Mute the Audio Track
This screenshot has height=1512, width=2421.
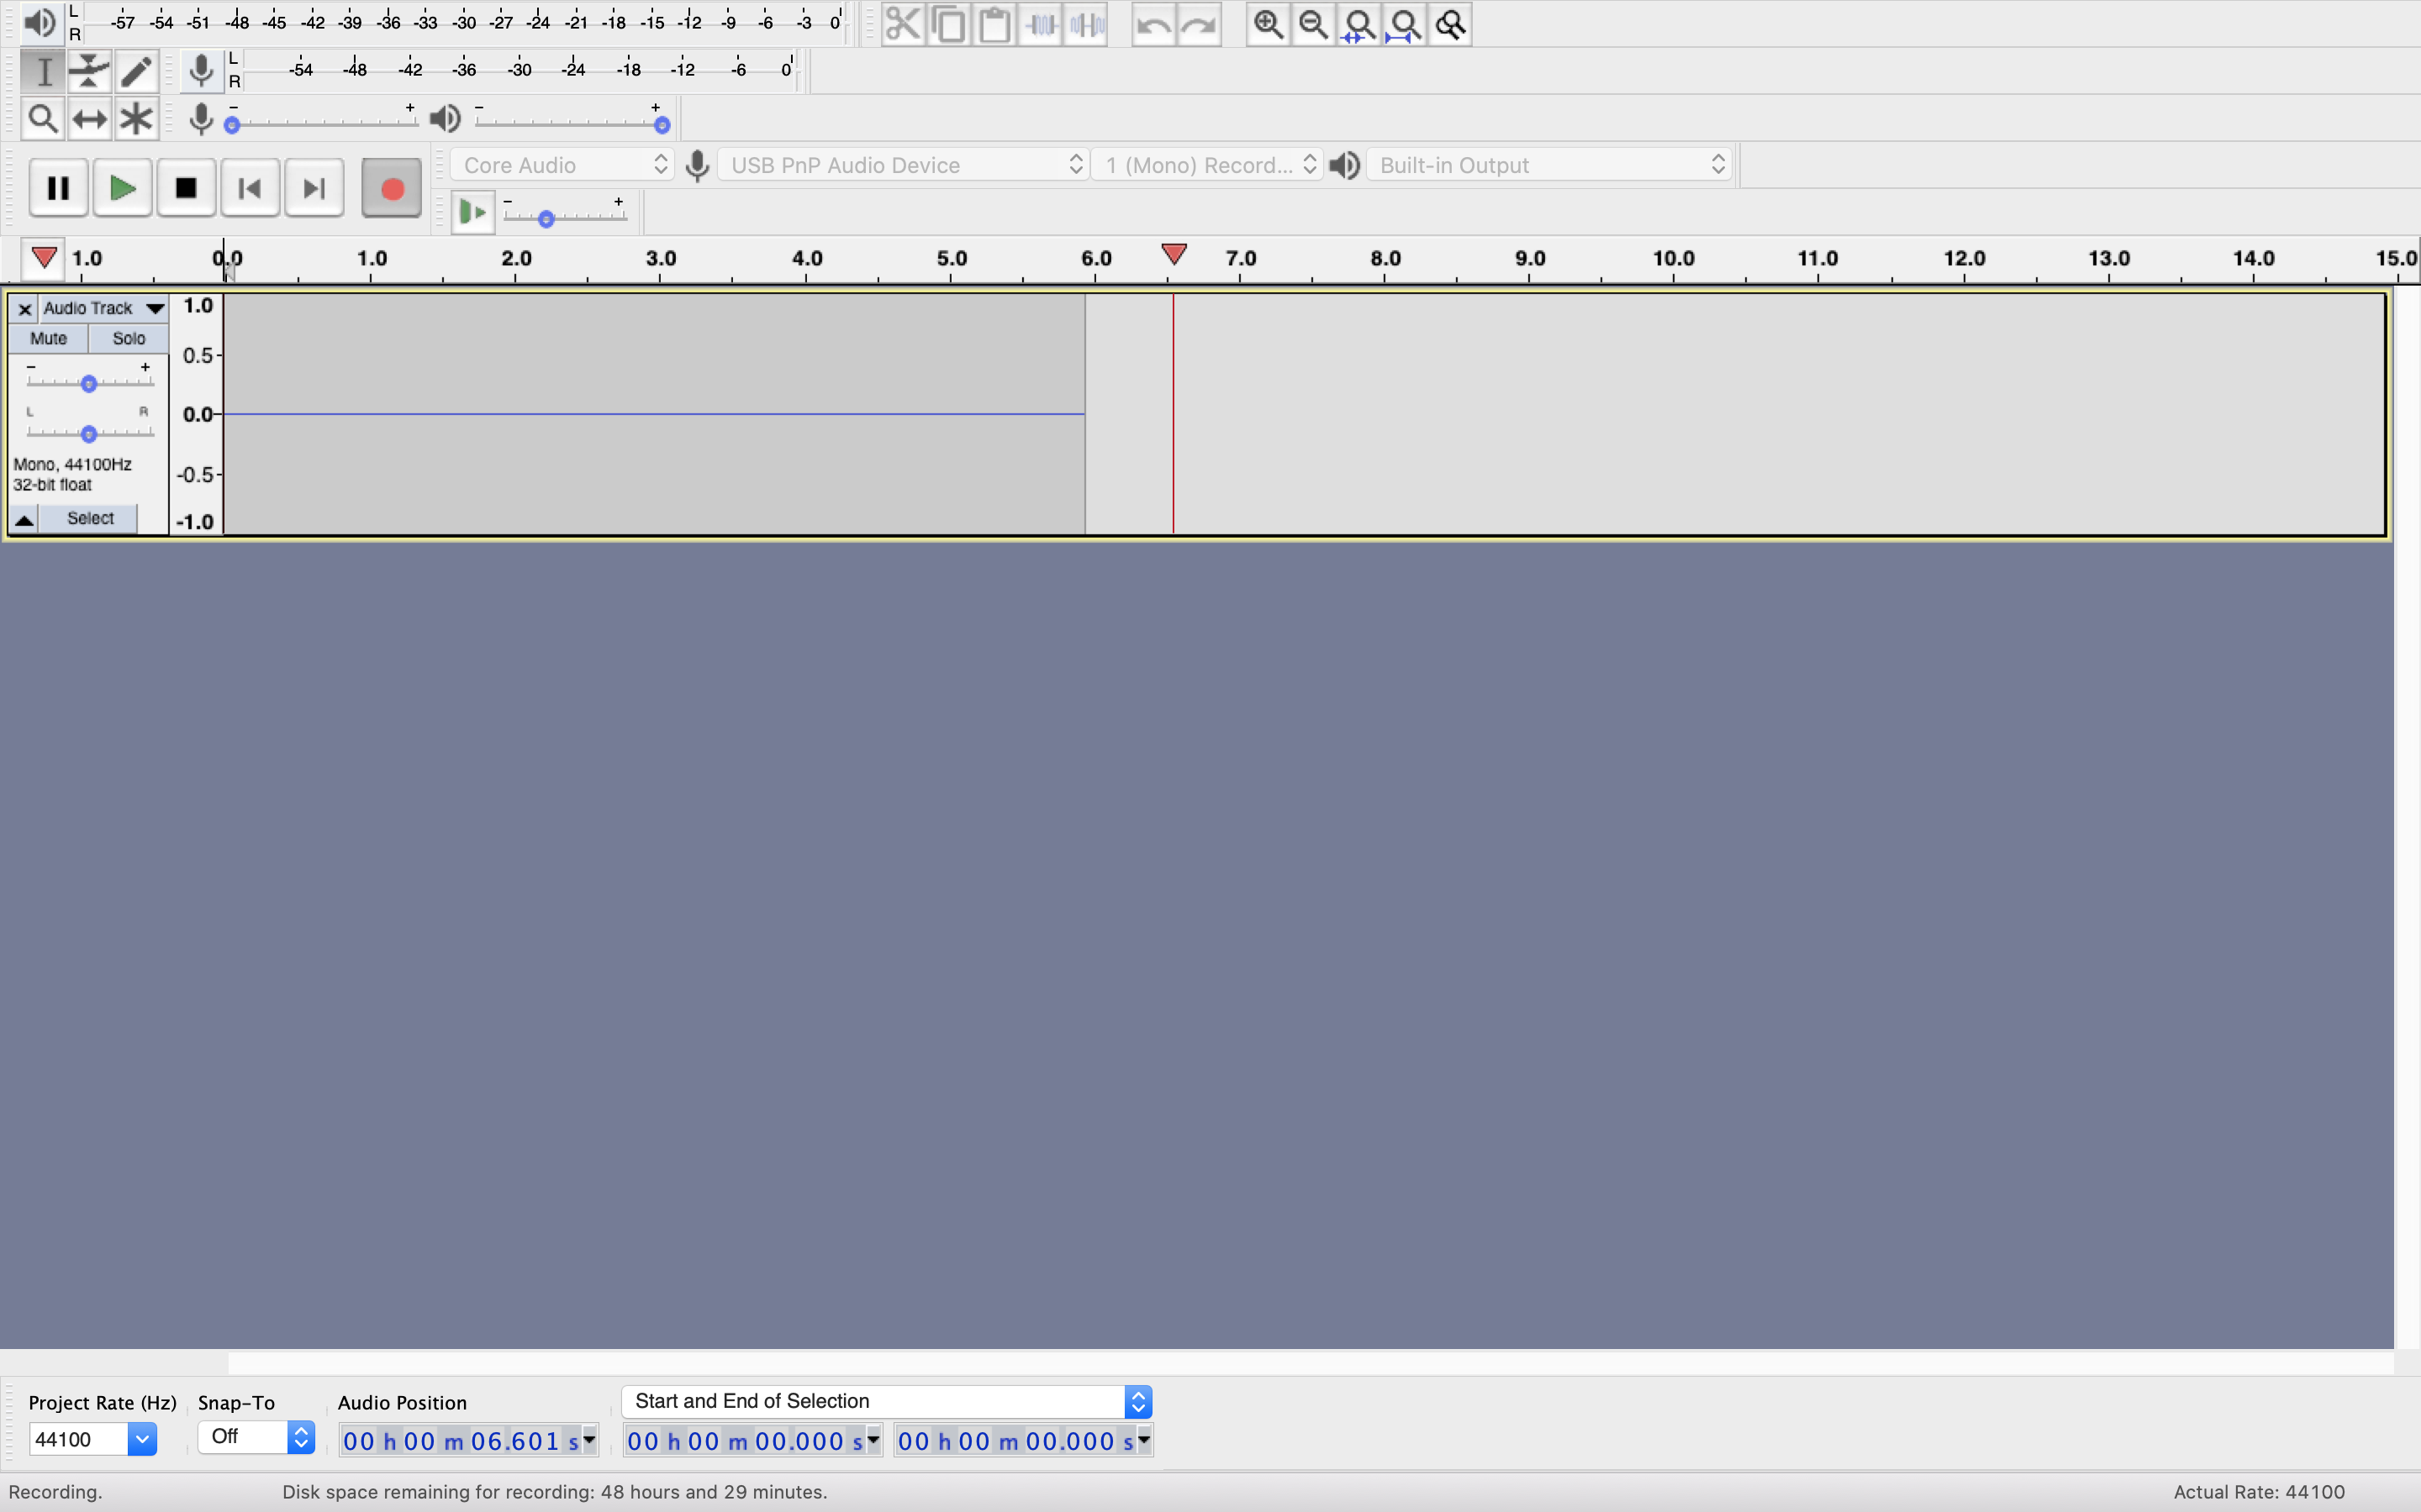point(48,338)
